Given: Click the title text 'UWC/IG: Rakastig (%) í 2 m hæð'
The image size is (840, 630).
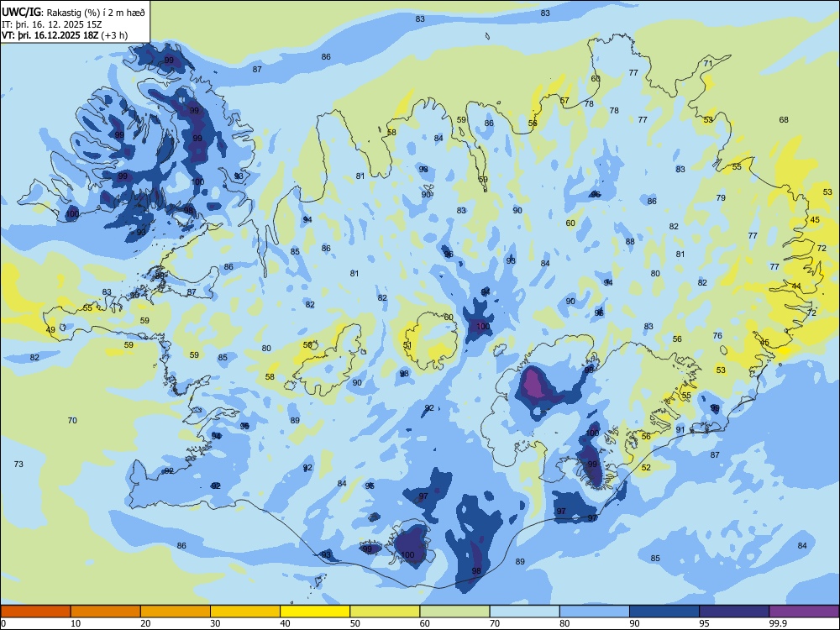Looking at the screenshot, I should pos(73,13).
